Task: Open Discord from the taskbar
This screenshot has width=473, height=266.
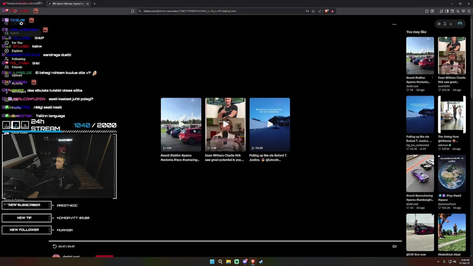Action: pos(245,262)
